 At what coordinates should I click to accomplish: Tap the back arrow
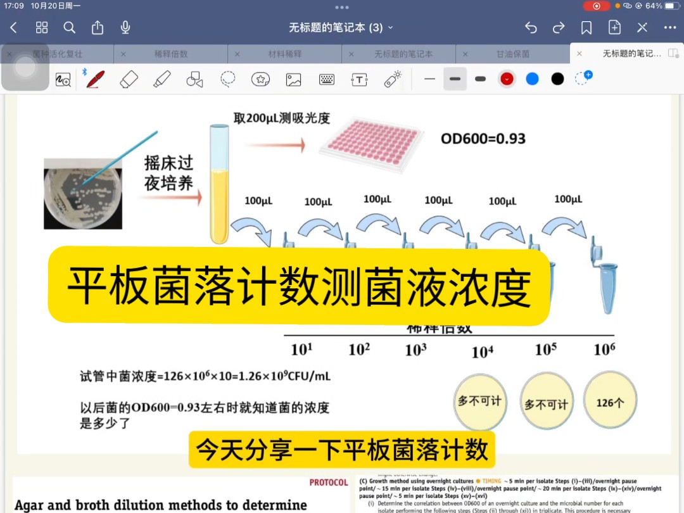[x=13, y=28]
